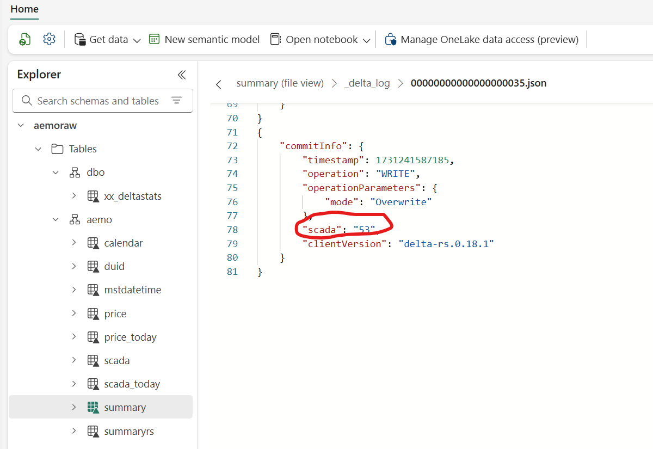The image size is (653, 449).
Task: Expand the mstdatetime table chevron
Action: click(x=73, y=290)
